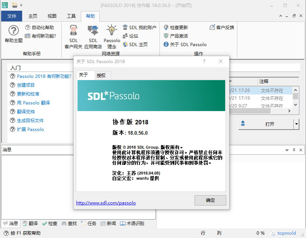306x238 pixels.
Task: Switch to the 授权 tab in About dialog
Action: click(x=101, y=75)
